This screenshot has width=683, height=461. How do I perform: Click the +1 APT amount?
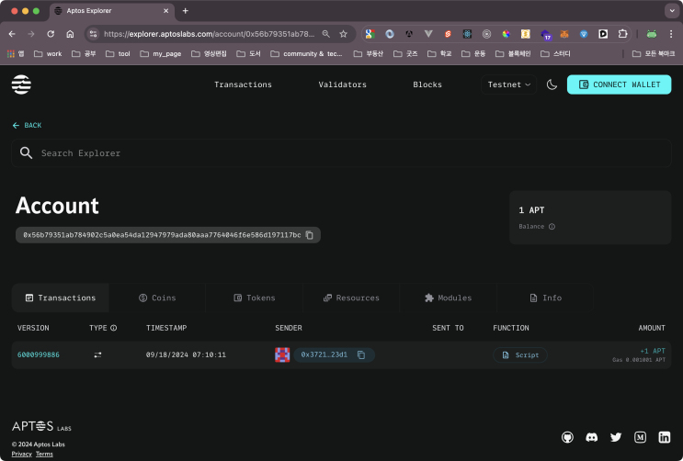(x=653, y=351)
